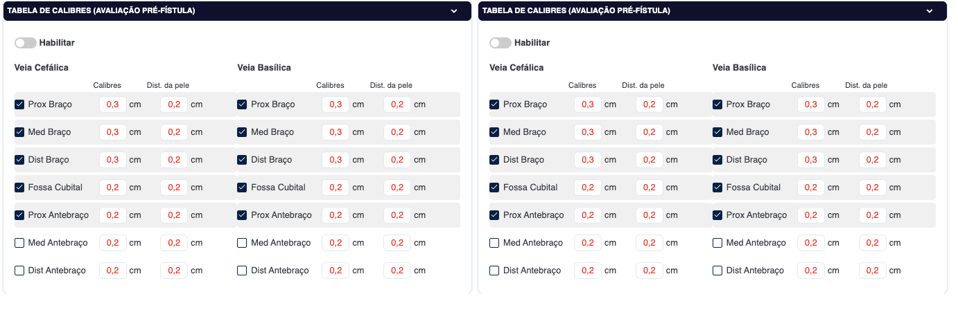Uncheck Dist Braço under right panel Veia Basílica

pyautogui.click(x=717, y=160)
